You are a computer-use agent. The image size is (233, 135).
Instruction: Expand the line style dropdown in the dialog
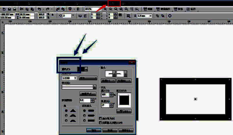click(94, 87)
